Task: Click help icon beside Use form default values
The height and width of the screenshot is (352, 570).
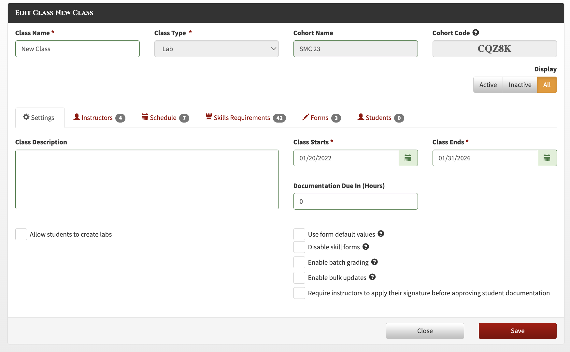Action: click(x=381, y=234)
